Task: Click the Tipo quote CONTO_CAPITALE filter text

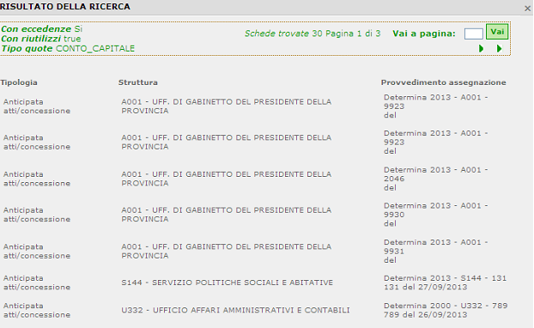Action: coord(68,49)
